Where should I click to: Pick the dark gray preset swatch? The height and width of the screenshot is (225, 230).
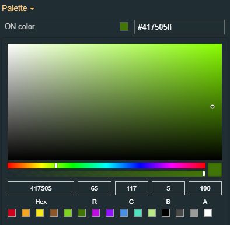pos(180,213)
